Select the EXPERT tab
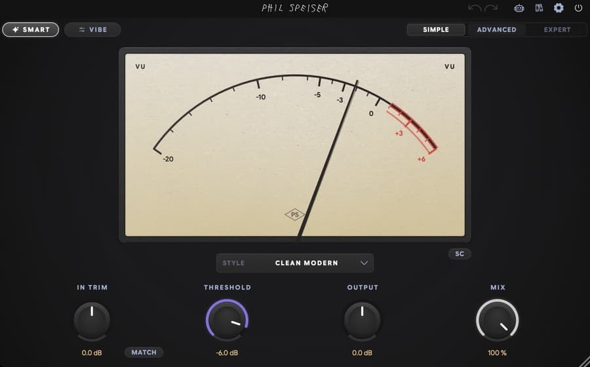 557,29
